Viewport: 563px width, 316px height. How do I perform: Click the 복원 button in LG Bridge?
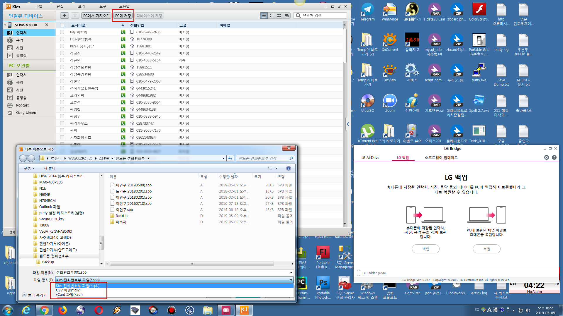tap(486, 249)
